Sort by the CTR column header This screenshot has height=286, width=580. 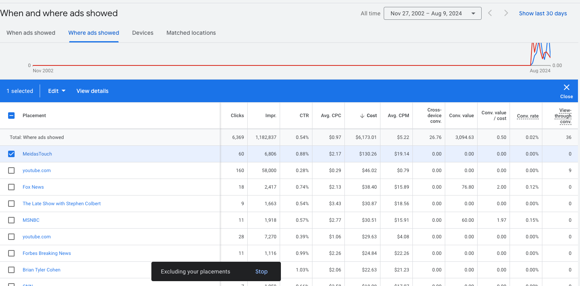point(304,116)
